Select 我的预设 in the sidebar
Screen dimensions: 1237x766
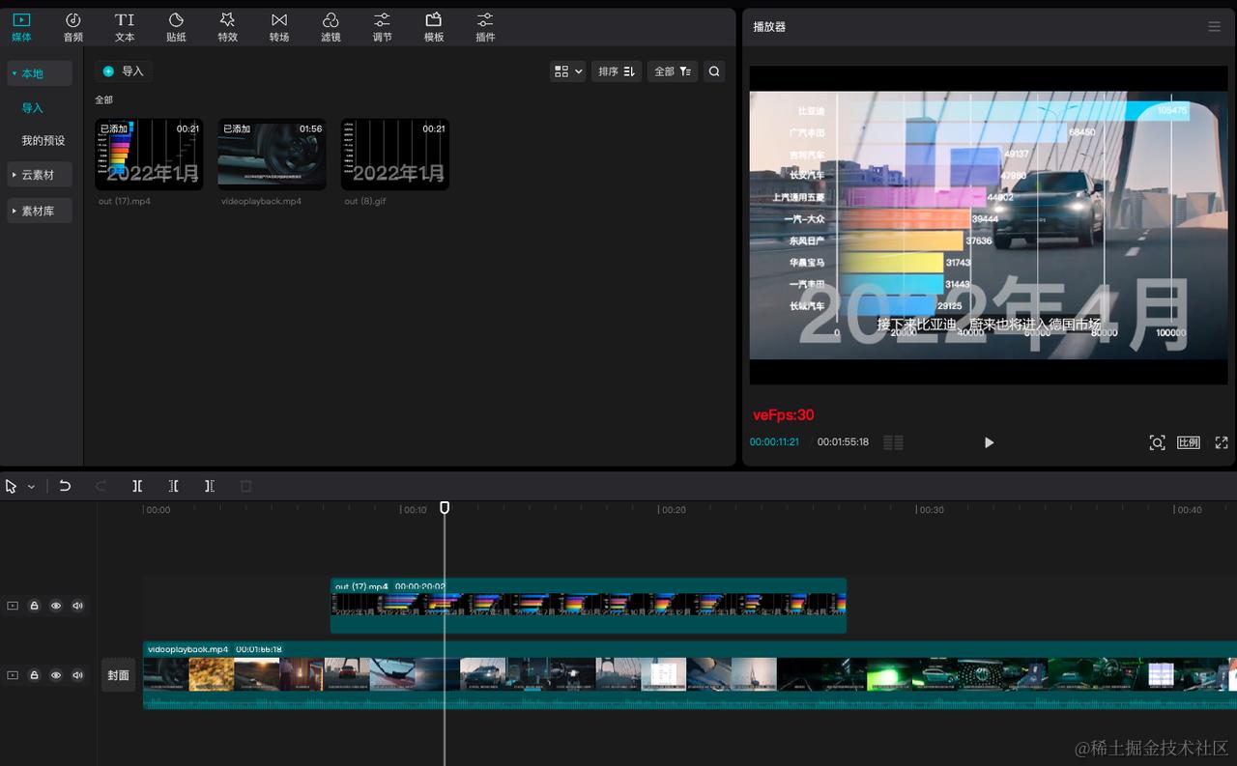tap(43, 141)
